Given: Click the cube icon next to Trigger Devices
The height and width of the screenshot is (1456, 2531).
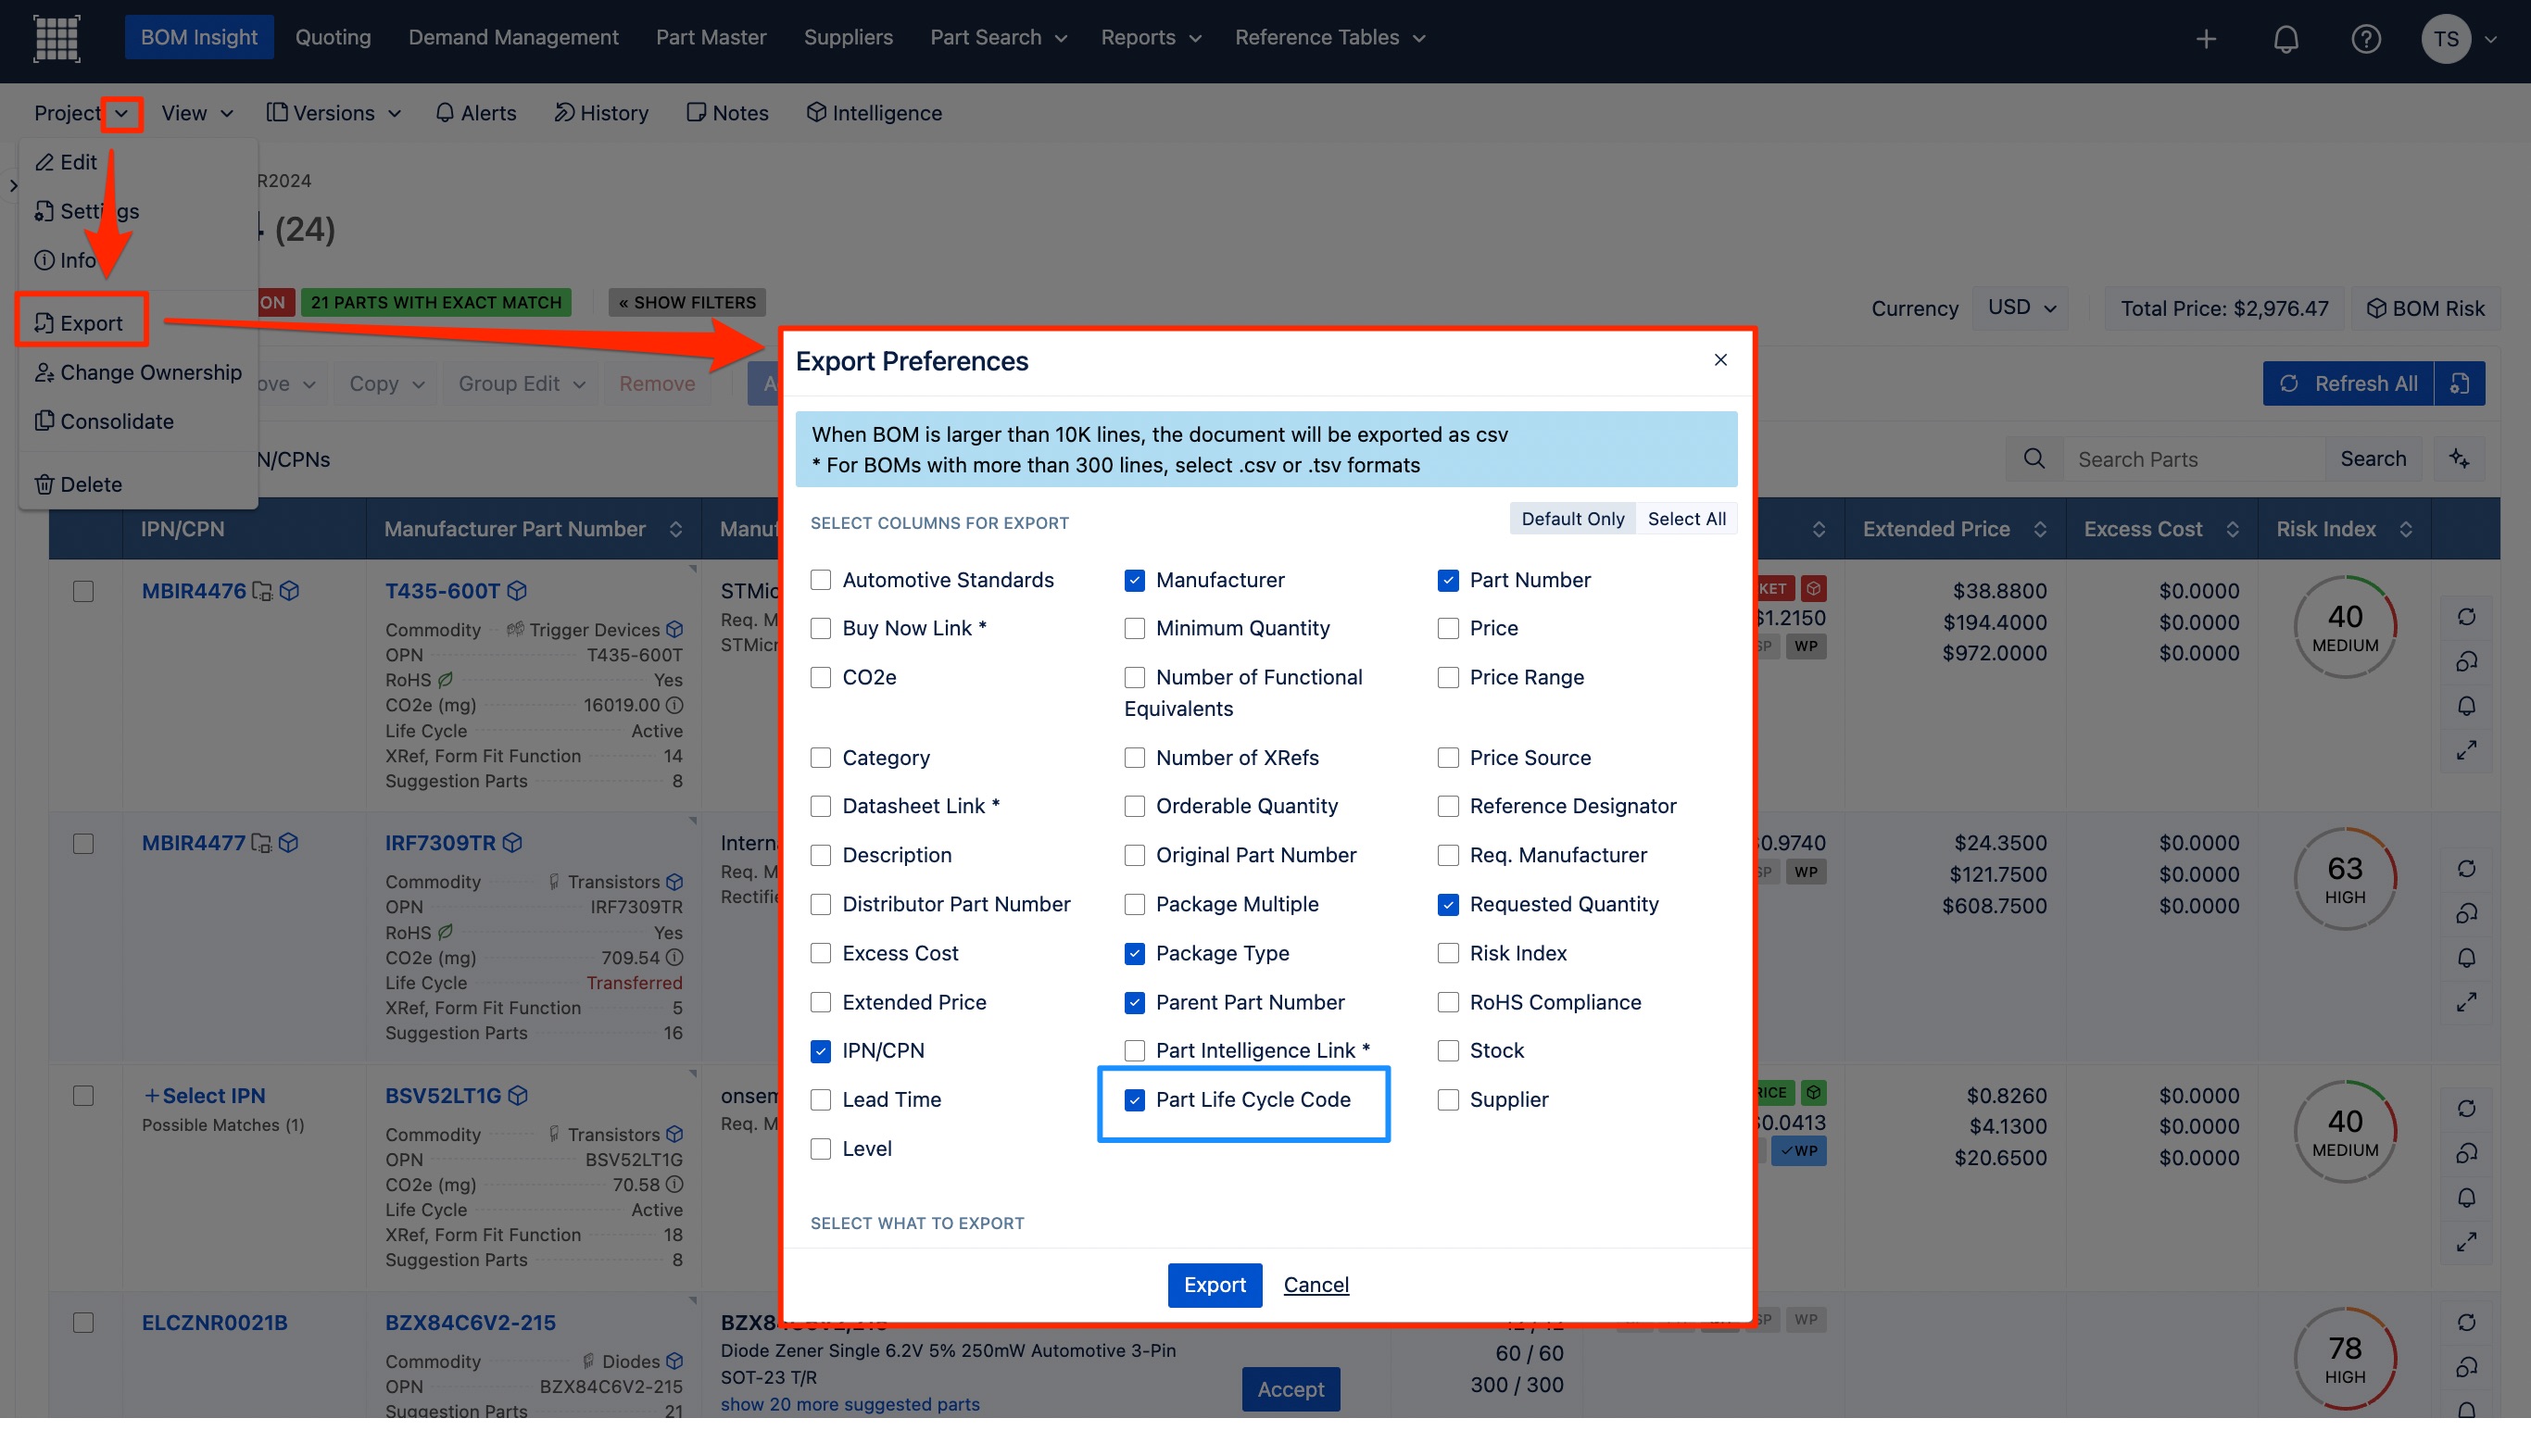Looking at the screenshot, I should pyautogui.click(x=675, y=630).
